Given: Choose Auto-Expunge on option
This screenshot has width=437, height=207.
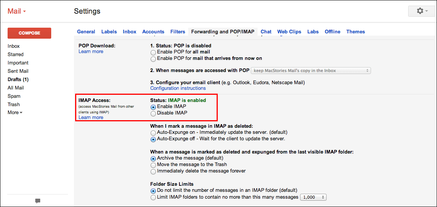Looking at the screenshot, I should [x=153, y=133].
